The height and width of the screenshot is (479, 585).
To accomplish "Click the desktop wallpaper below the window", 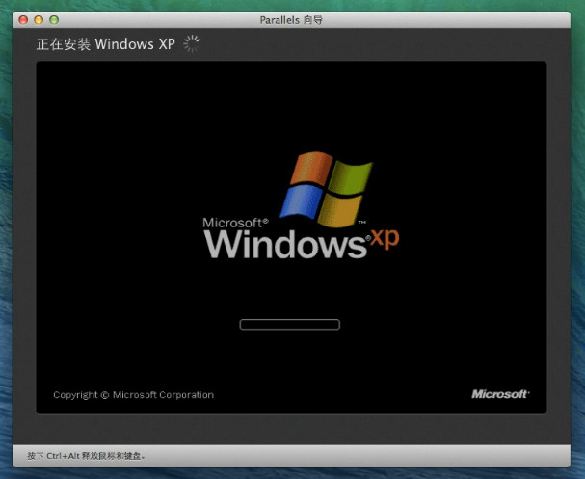I will point(289,473).
